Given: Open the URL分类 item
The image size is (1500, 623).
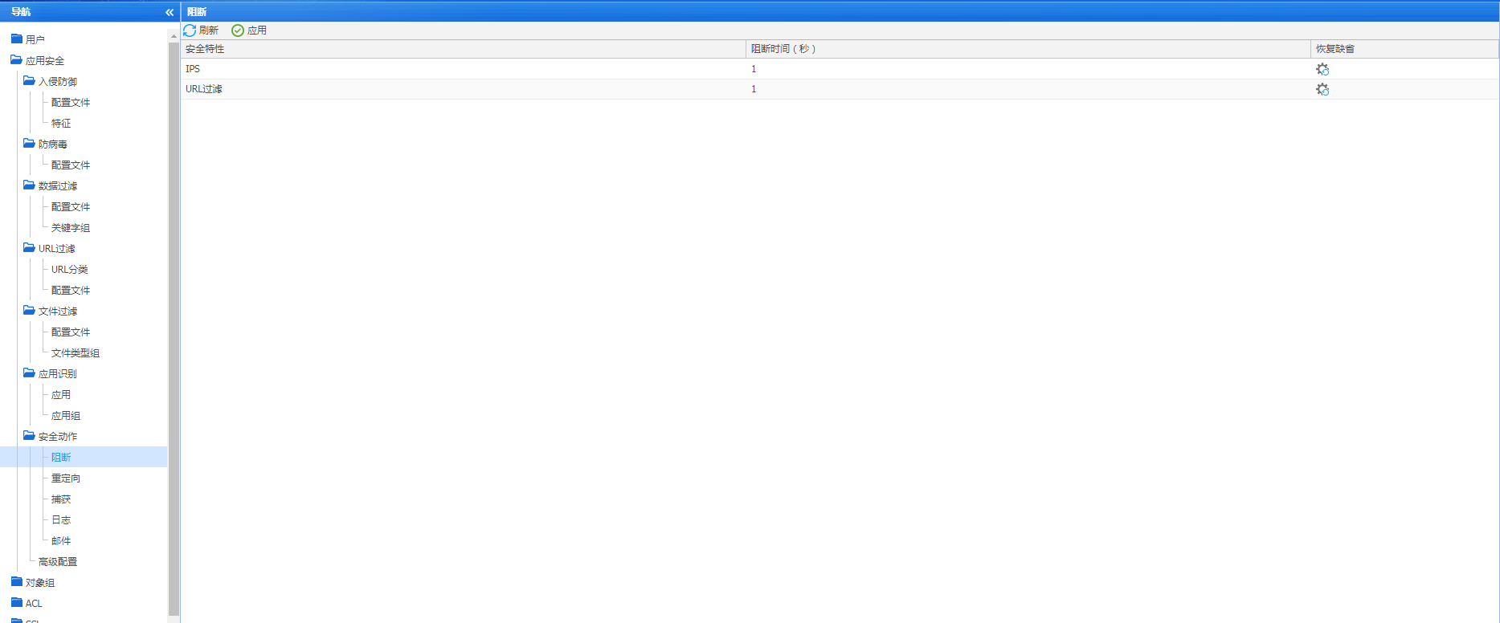Looking at the screenshot, I should [70, 270].
